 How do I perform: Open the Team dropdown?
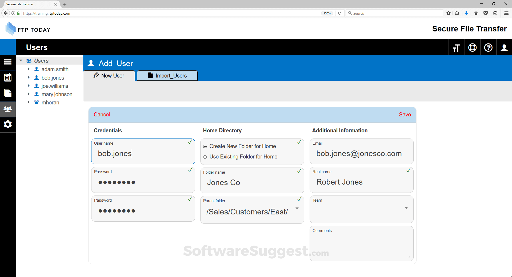[406, 208]
